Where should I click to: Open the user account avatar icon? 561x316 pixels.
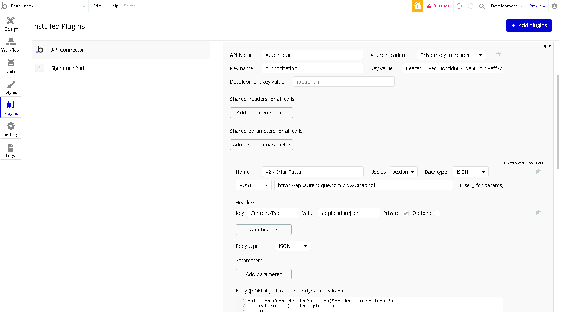(x=554, y=6)
